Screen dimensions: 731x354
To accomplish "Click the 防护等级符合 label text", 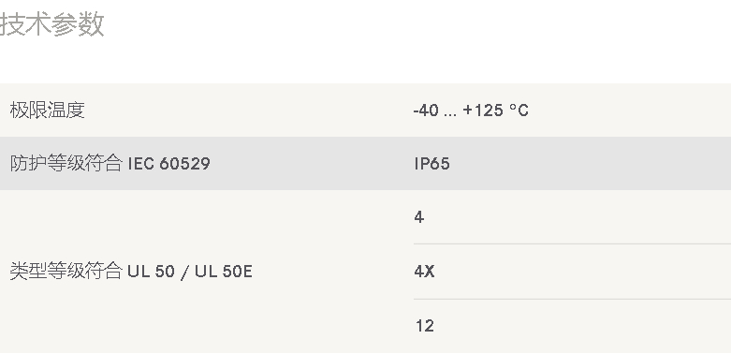I will click(x=66, y=164).
